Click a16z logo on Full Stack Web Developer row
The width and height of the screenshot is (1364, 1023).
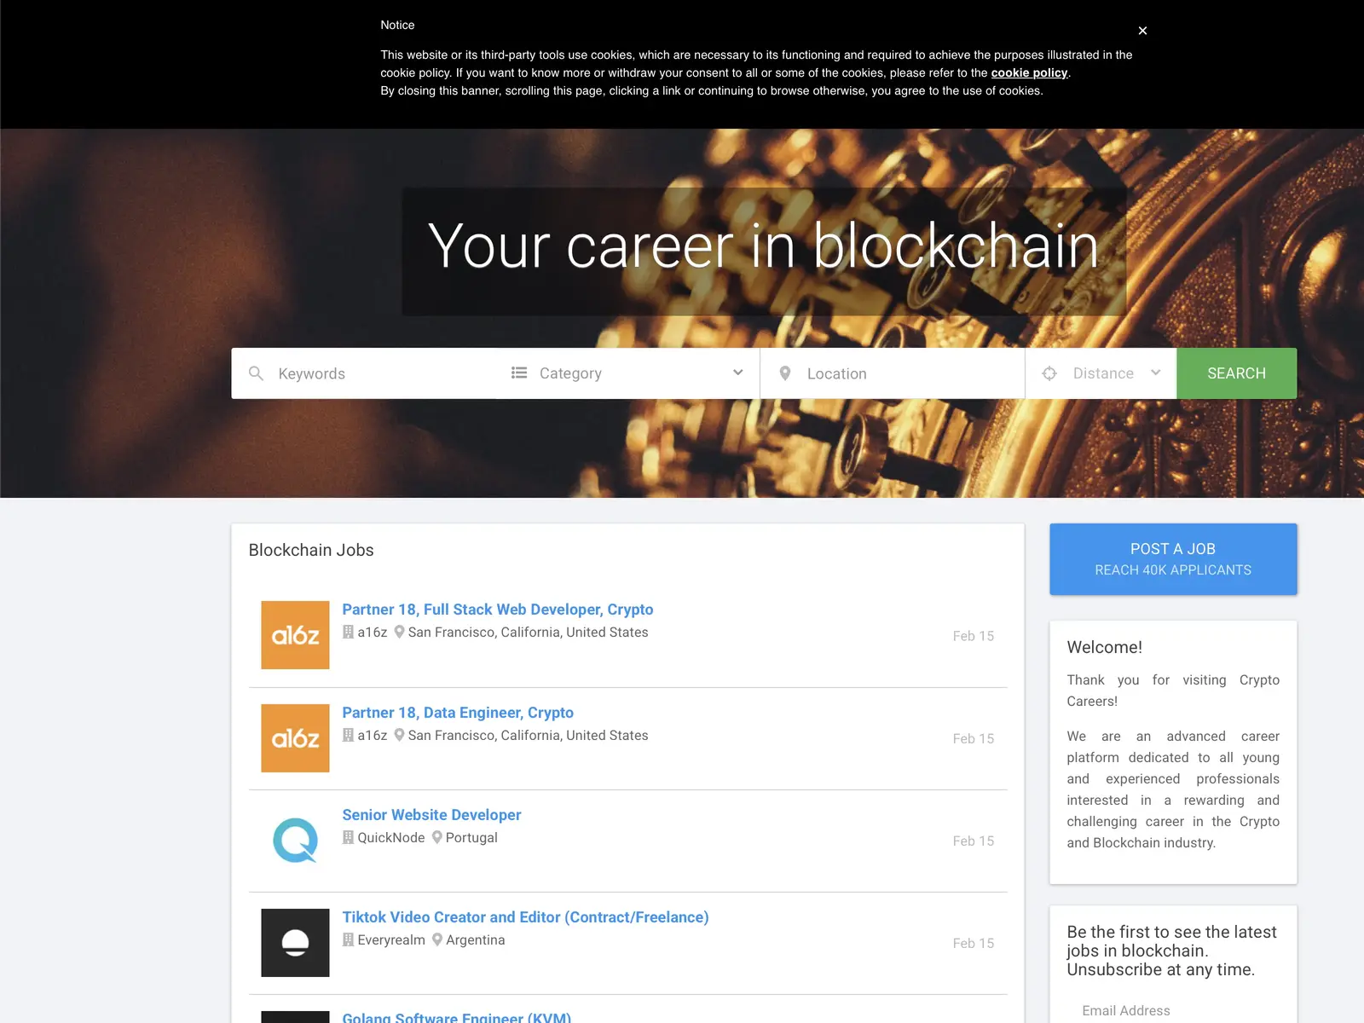tap(295, 635)
